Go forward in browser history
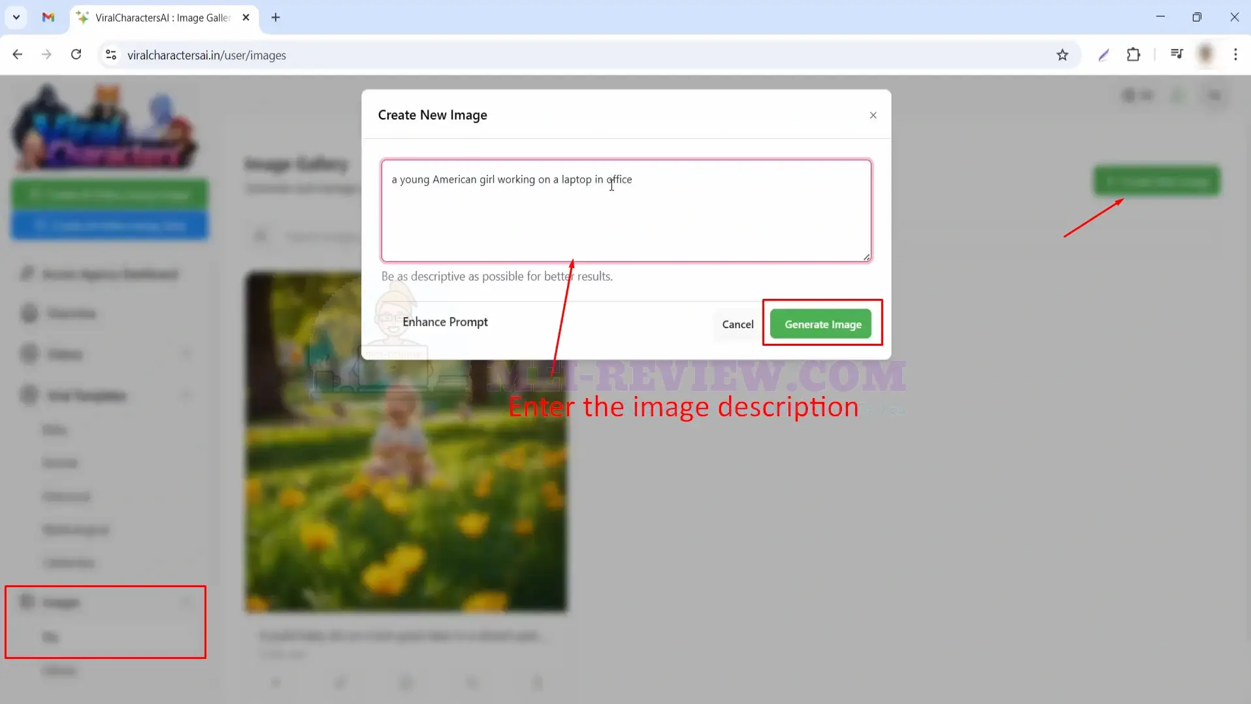Viewport: 1251px width, 704px height. [x=46, y=55]
